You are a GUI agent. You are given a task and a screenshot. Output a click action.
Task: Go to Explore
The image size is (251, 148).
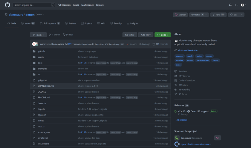coord(100,5)
